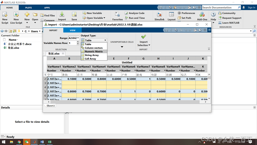Close the 数据.xlsx file tab

[x=63, y=54]
